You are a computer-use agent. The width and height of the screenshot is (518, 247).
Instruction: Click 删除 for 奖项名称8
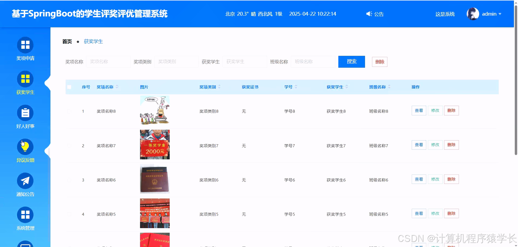tap(451, 111)
